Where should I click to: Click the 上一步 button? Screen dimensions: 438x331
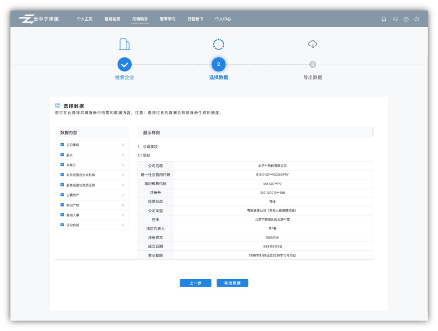point(195,283)
